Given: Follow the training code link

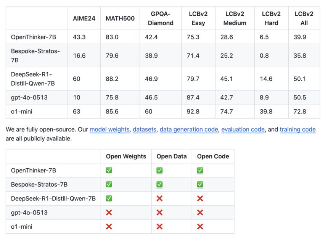Looking at the screenshot, I should point(297,130).
